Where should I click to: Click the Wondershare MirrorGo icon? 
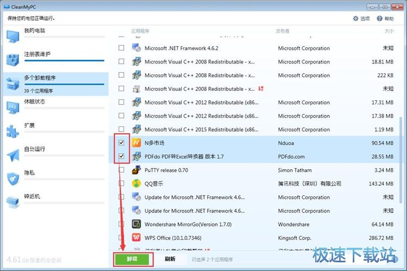click(x=137, y=224)
